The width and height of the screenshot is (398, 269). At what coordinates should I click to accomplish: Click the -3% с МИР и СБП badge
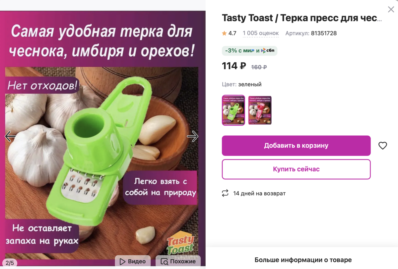pos(249,51)
